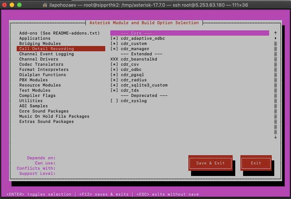Select unavailable cdr_beanstalkd module
The width and height of the screenshot is (291, 199).
coord(134,59)
